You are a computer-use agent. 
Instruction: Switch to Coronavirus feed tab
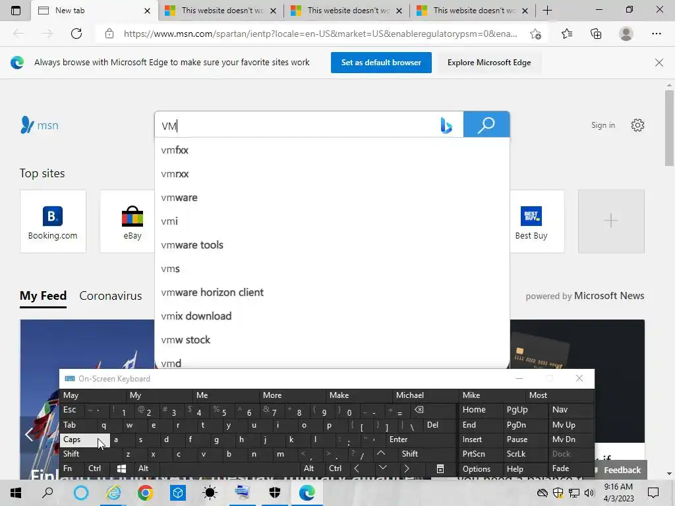tap(111, 296)
